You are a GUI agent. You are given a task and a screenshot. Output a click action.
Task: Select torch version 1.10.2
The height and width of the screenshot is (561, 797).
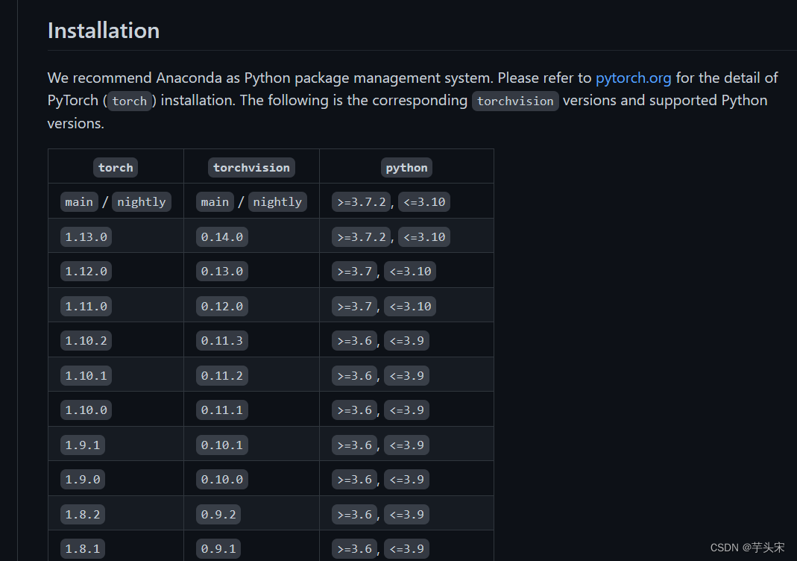[x=86, y=341]
